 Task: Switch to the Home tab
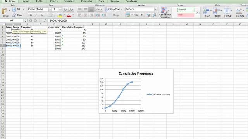(10, 1)
